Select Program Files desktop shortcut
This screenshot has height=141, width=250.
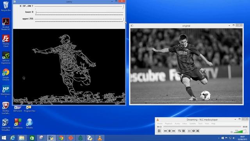pyautogui.click(x=30, y=109)
